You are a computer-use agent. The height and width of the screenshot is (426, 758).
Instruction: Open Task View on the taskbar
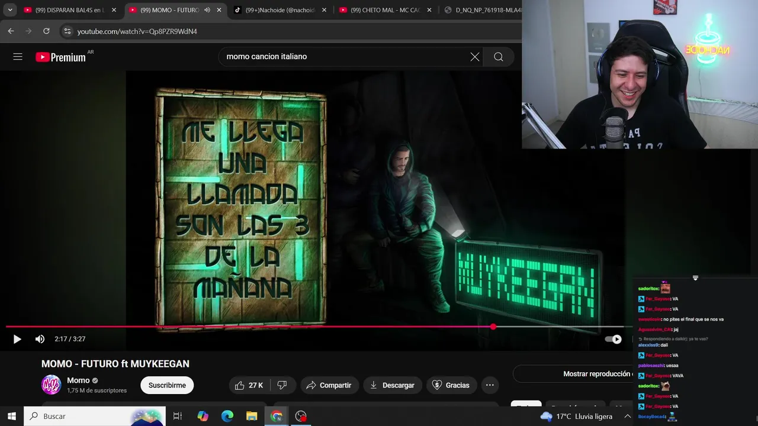click(177, 417)
